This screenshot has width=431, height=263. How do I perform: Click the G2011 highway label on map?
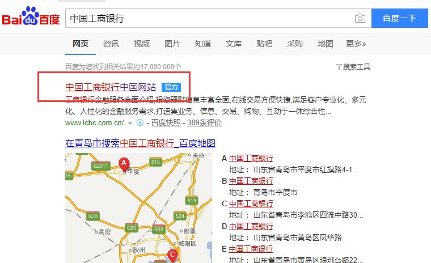tap(100, 166)
